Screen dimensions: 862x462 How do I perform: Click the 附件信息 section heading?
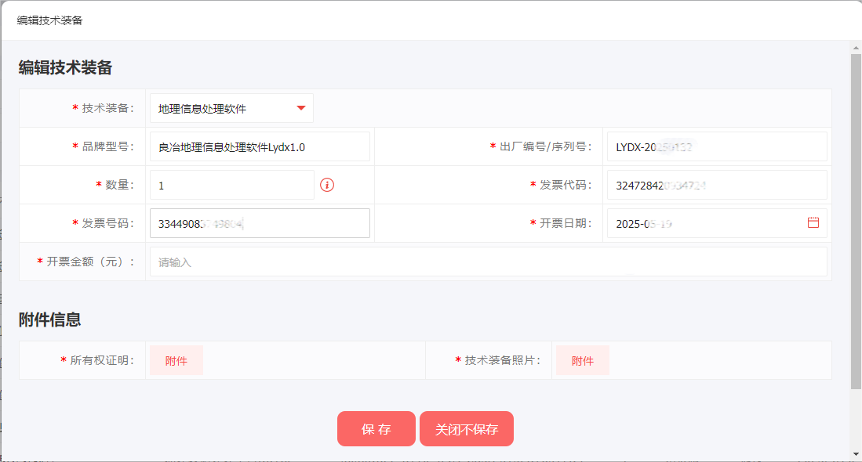click(x=50, y=319)
